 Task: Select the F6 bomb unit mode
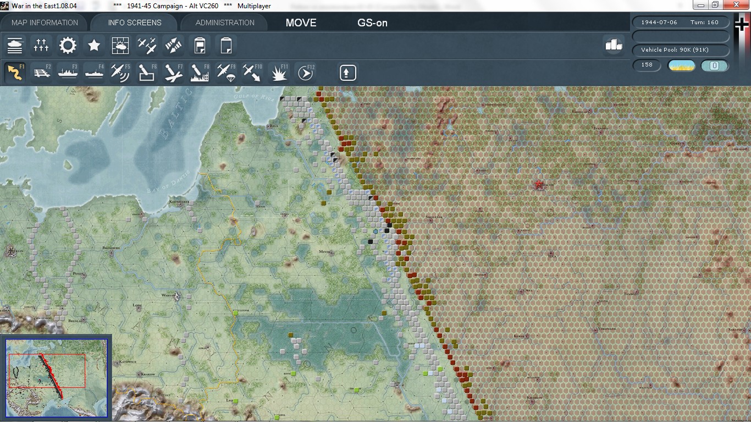[x=147, y=73]
